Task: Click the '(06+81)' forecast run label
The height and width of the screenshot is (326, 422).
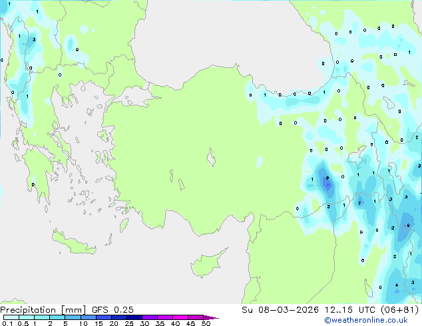Action: click(x=399, y=310)
